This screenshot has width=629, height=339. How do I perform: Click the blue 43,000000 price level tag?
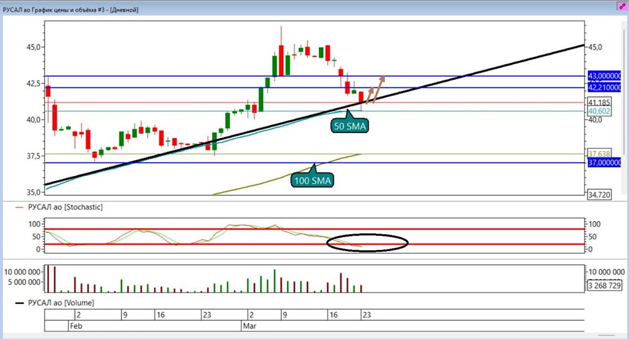click(x=604, y=75)
